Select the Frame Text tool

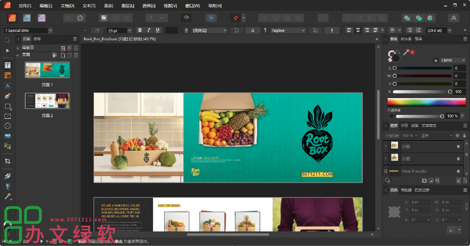click(x=8, y=66)
